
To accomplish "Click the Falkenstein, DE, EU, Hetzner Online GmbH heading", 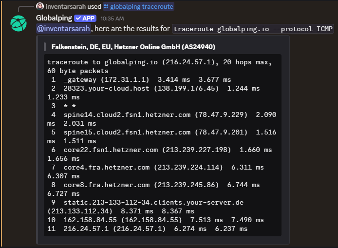I will tap(133, 47).
